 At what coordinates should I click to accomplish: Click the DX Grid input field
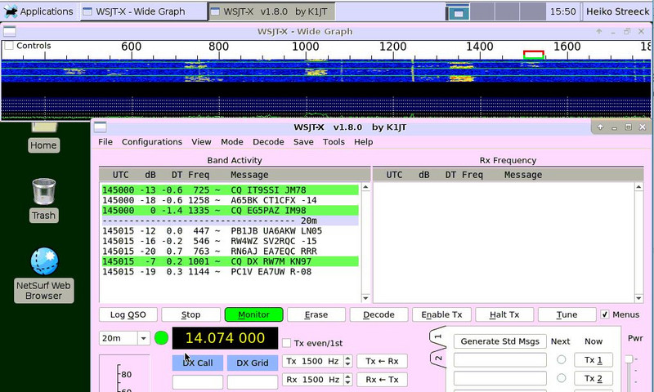[x=253, y=382]
